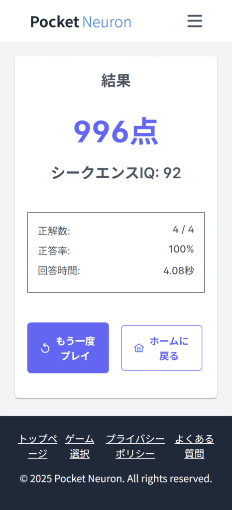This screenshot has width=232, height=510.
Task: Visit the よくある質問 link
Action: (x=194, y=446)
